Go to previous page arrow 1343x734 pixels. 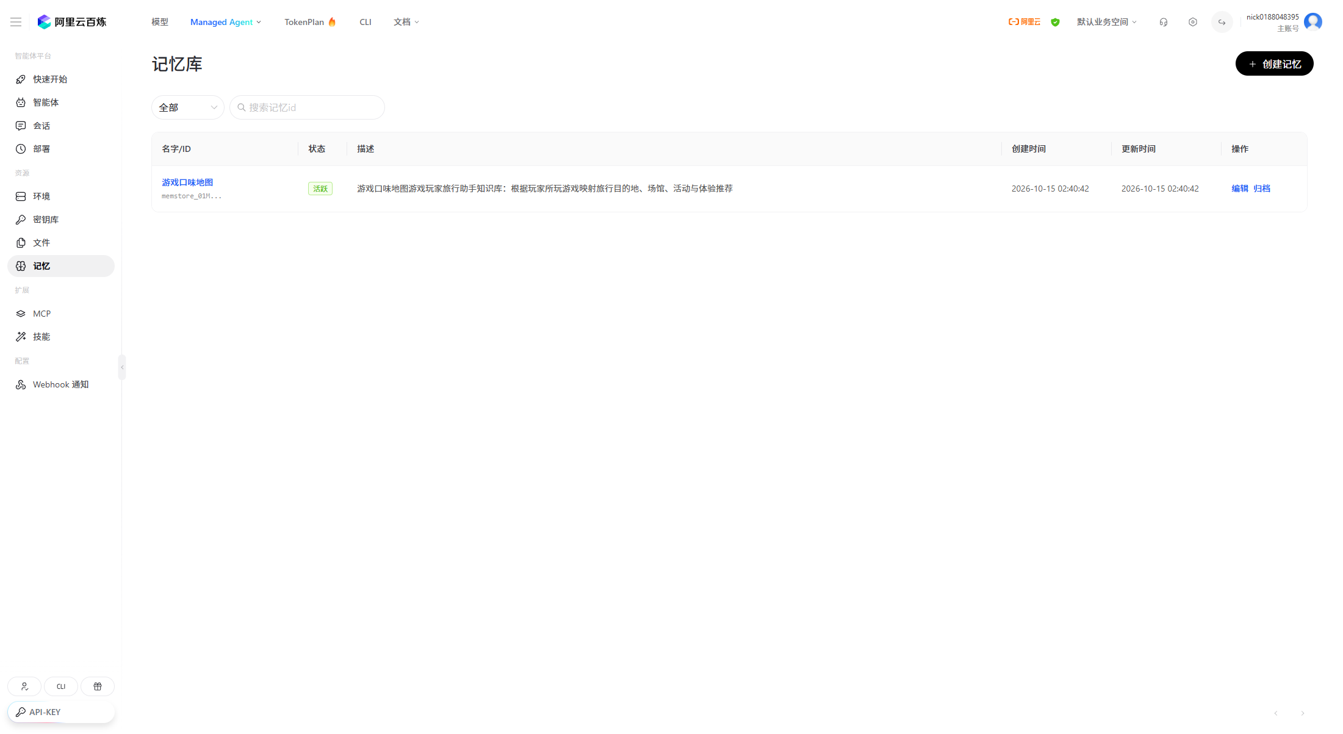point(1276,713)
